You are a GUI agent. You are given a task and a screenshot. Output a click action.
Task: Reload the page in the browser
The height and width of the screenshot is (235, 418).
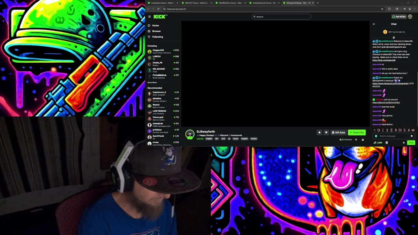pos(158,9)
